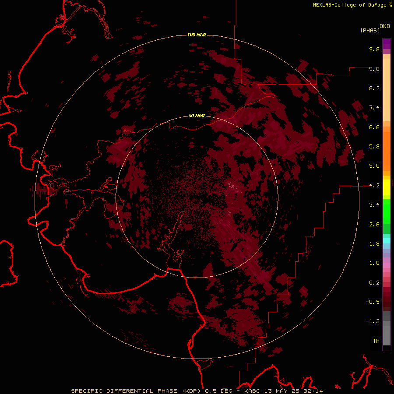Click the bright green color bar segment
This screenshot has height=394, width=394.
click(387, 211)
